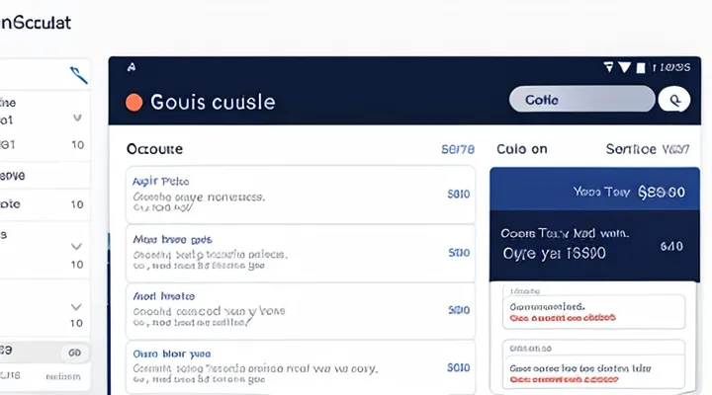Expand the first sidebar chevron
This screenshot has width=712, height=395.
(77, 117)
